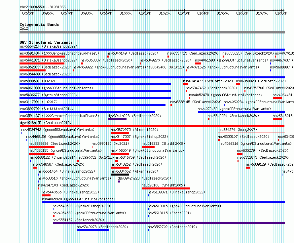
Task: Click the 80950k ruler coordinate label
Action: click(x=28, y=13)
